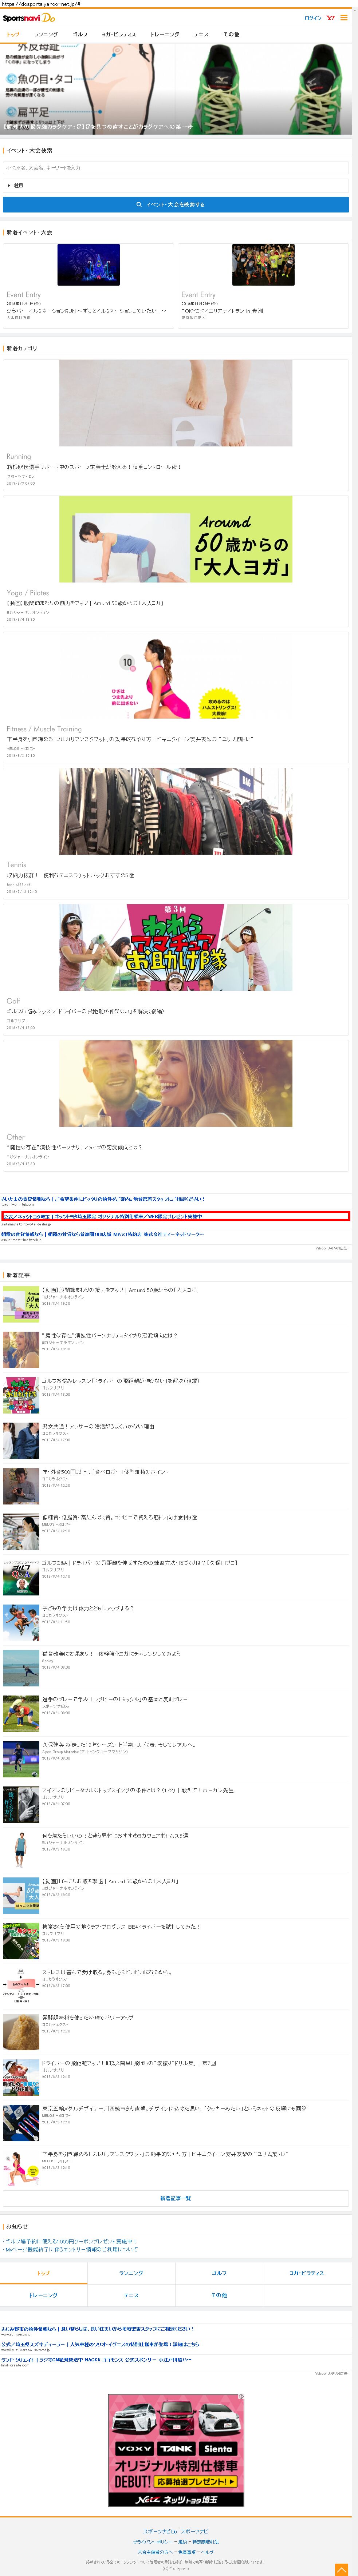Select the ヨガ・ピラティス tab in top navigation
The height and width of the screenshot is (2576, 358).
[x=119, y=34]
